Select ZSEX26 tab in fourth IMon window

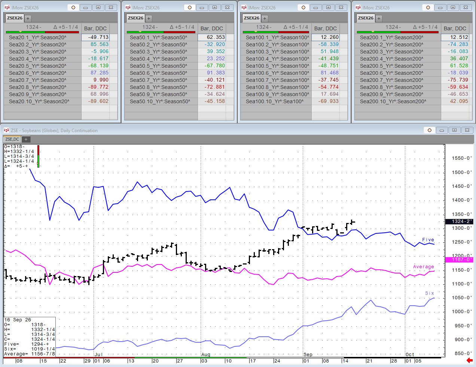coord(366,18)
